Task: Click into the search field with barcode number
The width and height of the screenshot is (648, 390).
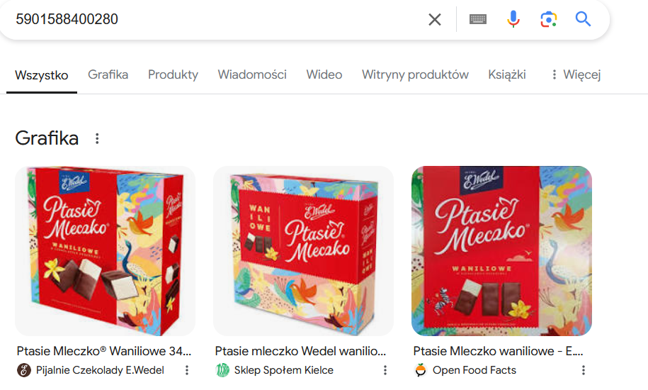Action: (x=212, y=19)
